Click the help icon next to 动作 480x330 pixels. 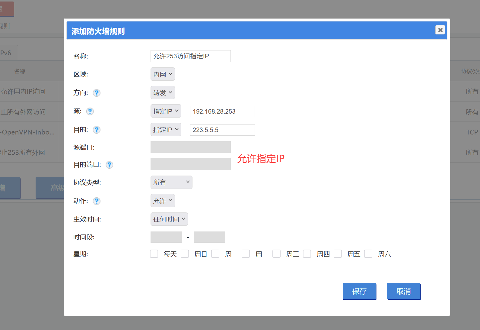(97, 201)
